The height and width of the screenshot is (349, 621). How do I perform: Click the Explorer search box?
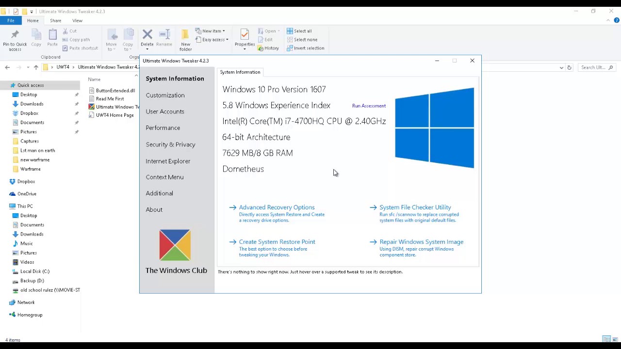pos(597,67)
